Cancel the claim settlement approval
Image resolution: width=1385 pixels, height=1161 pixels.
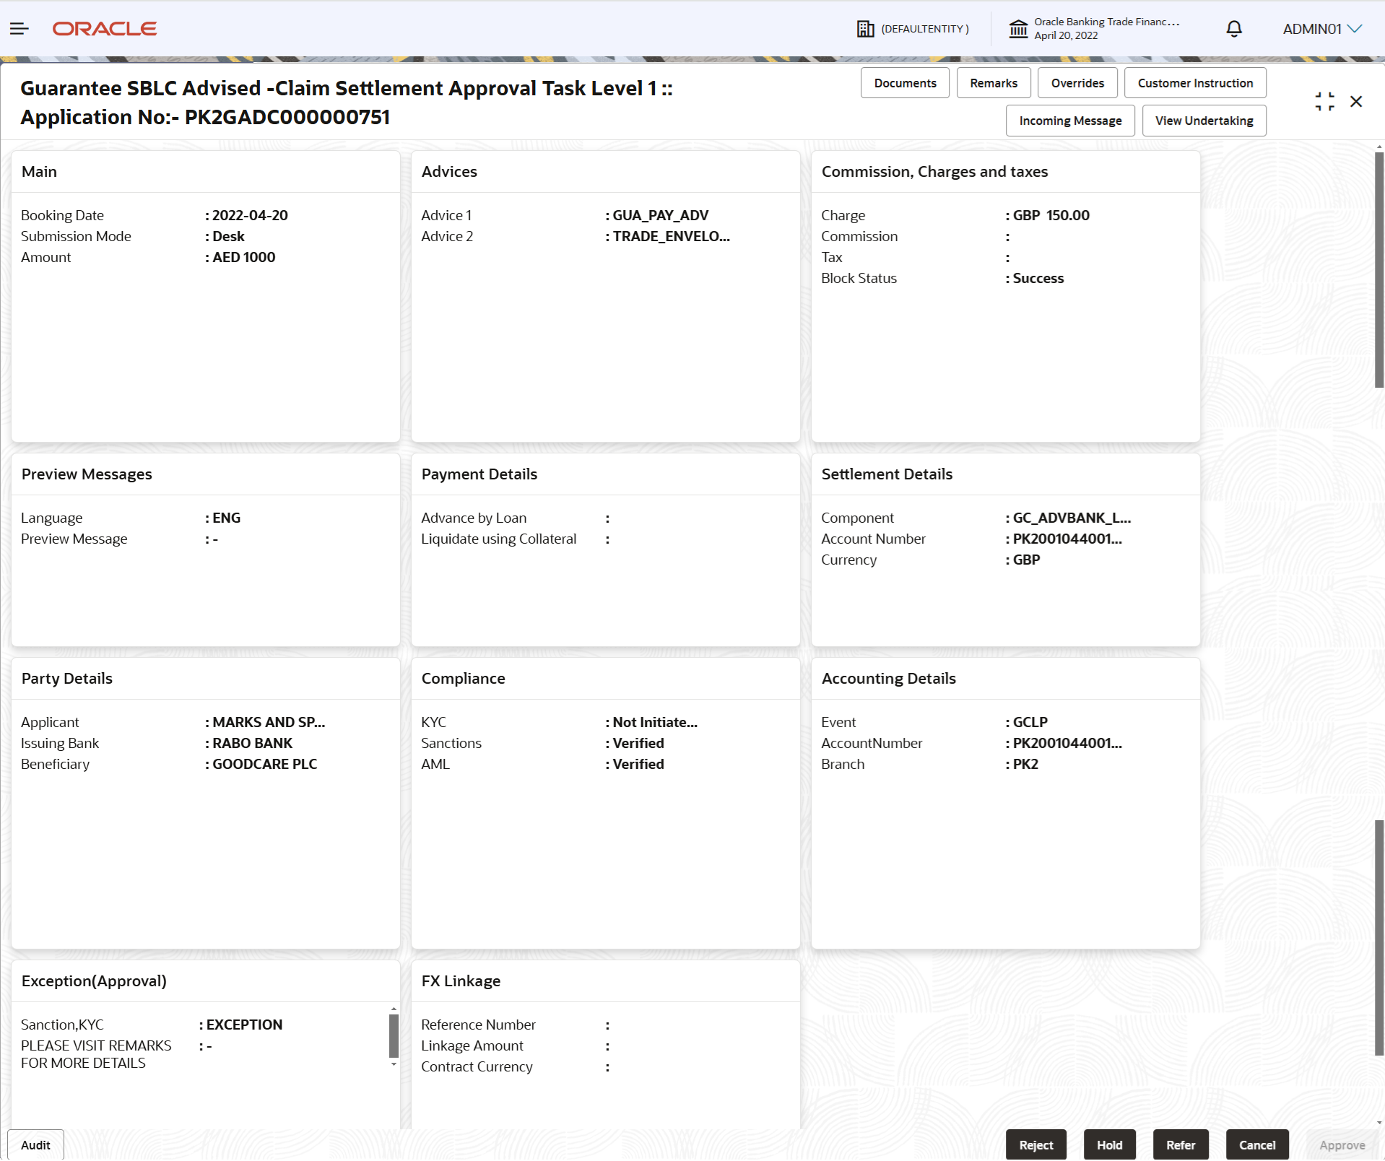pos(1257,1145)
